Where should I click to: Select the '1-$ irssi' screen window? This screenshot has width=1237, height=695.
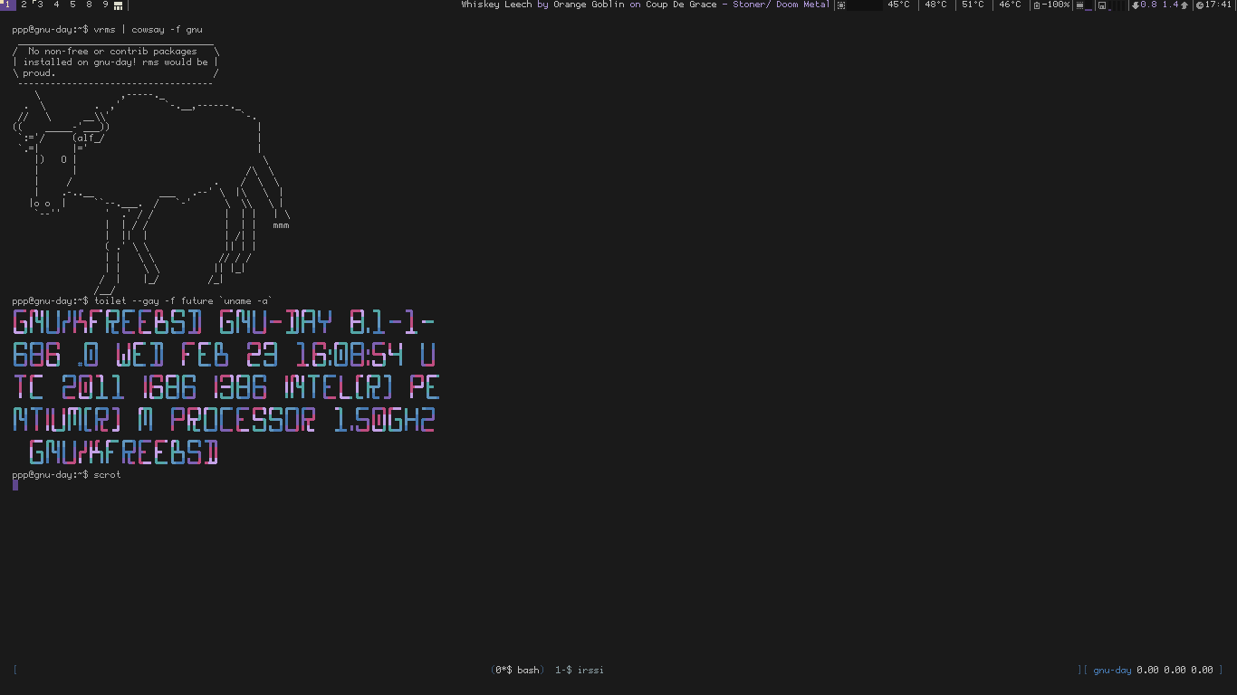pyautogui.click(x=580, y=670)
